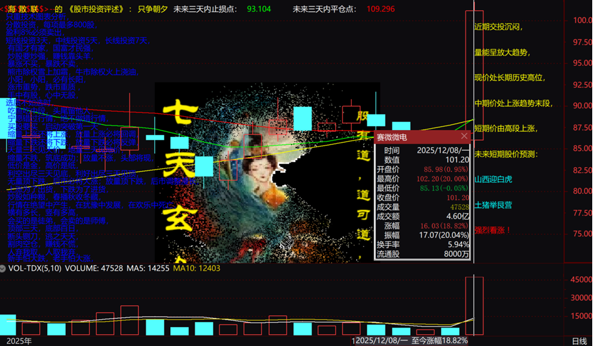This screenshot has height=346, width=596.
Task: Click the red 强烈看涨！ prediction text
Action: click(492, 230)
